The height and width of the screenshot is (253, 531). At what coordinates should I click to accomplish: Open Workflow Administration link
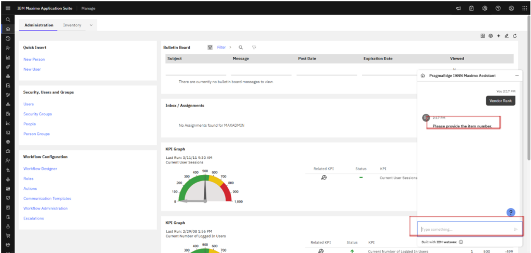(x=46, y=209)
